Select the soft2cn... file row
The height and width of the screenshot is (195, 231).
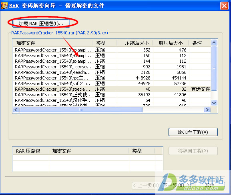(x=112, y=84)
